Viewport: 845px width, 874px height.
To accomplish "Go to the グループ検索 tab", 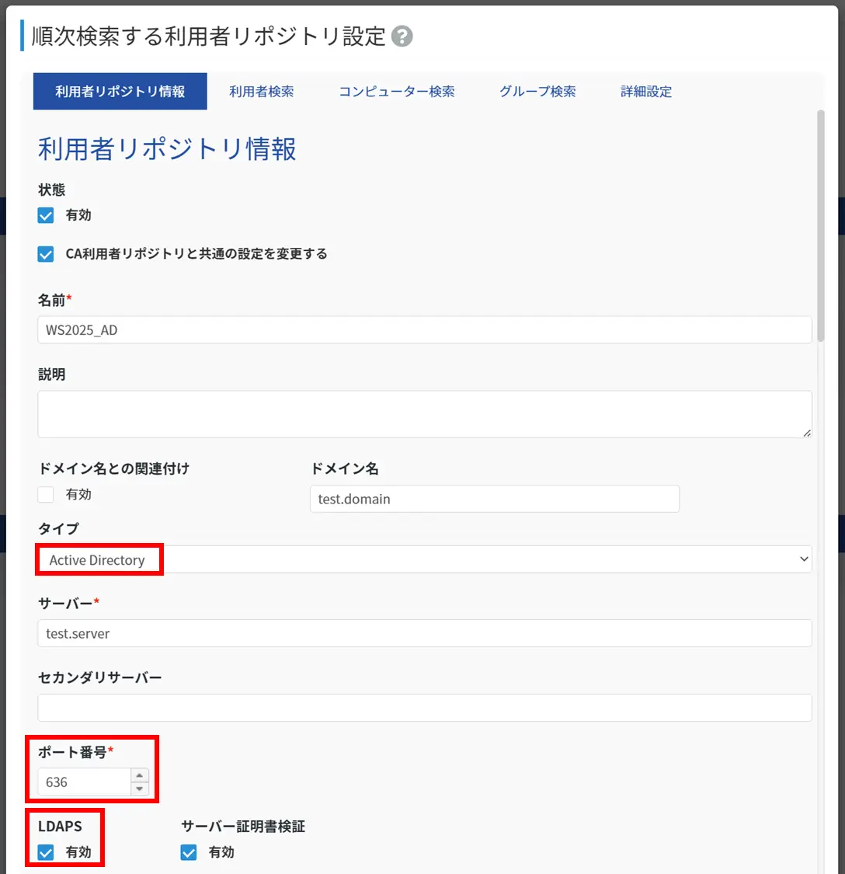I will (x=537, y=92).
